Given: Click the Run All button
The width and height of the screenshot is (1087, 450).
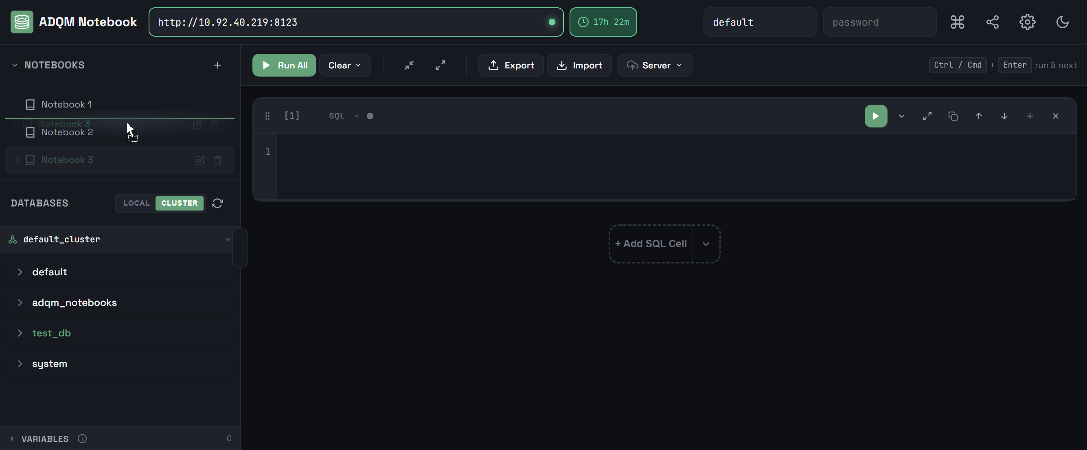Looking at the screenshot, I should [x=284, y=66].
